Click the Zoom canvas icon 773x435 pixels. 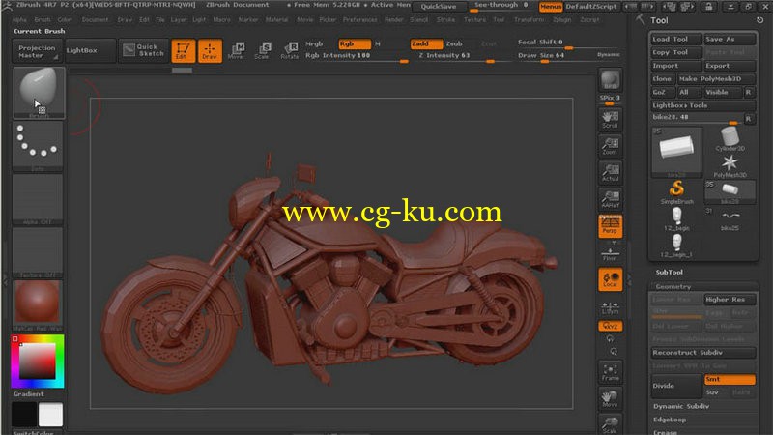(611, 147)
